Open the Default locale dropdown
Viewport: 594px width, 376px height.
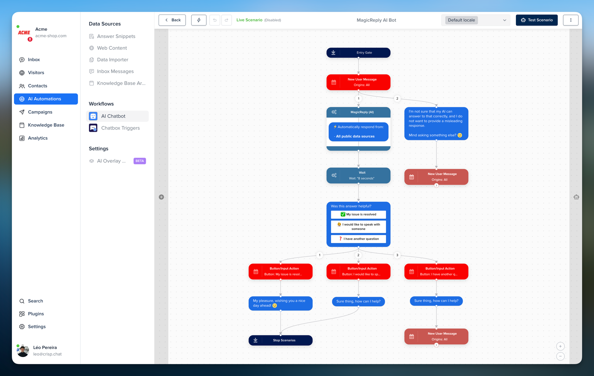476,20
